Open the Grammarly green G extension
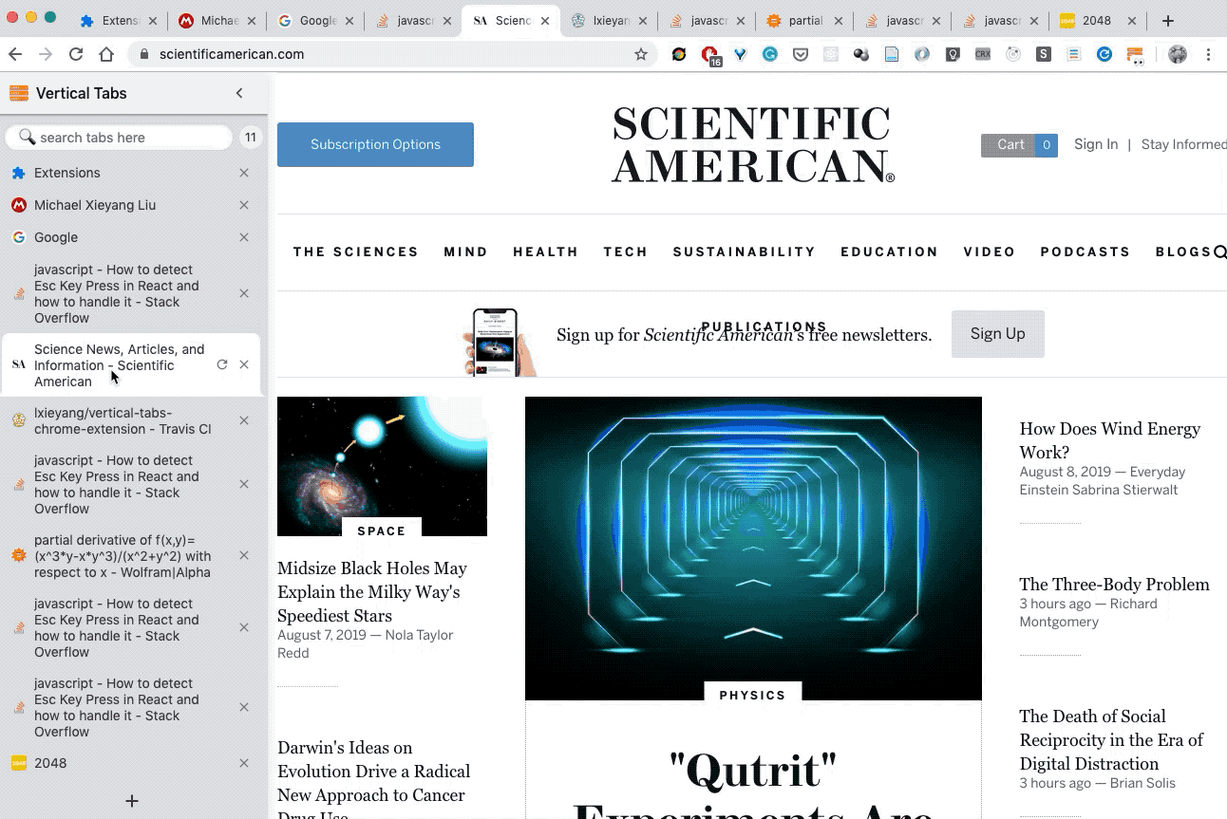Screen dimensions: 1227x819 pyautogui.click(x=770, y=54)
